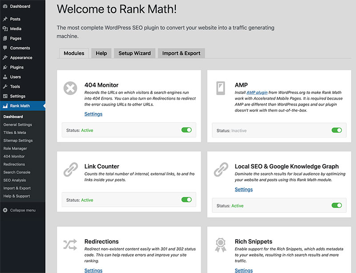This screenshot has height=273, width=356.
Task: Click the 'Welcome to Rank Math!' heading
Action: pos(117,9)
